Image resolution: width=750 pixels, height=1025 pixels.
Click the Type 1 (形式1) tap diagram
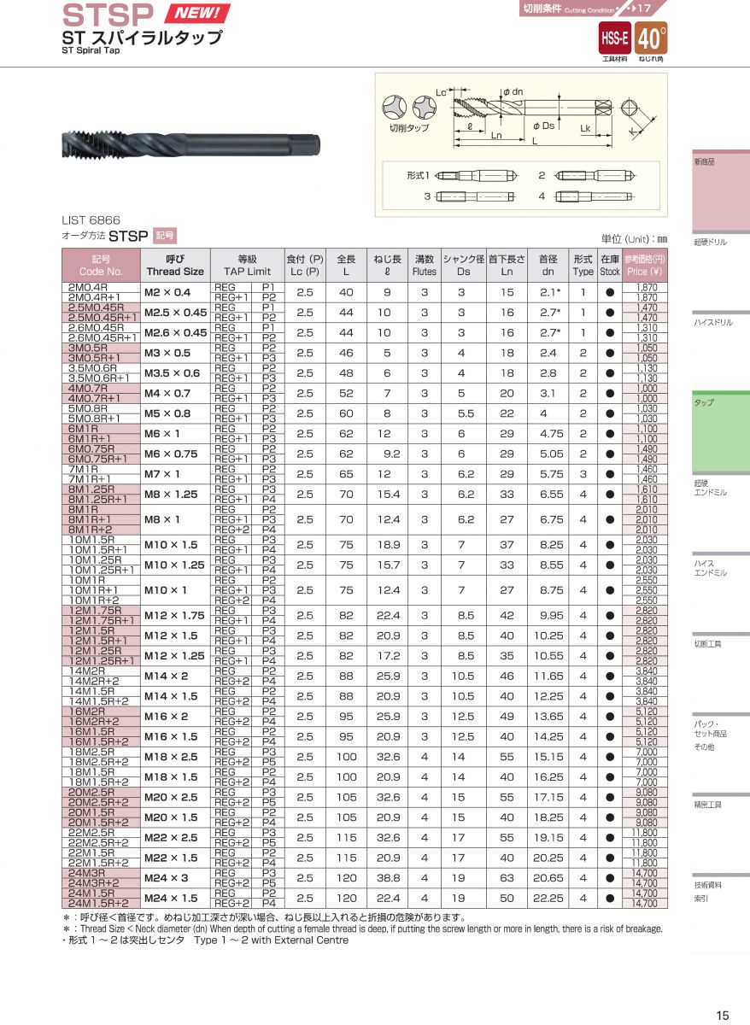tap(475, 175)
